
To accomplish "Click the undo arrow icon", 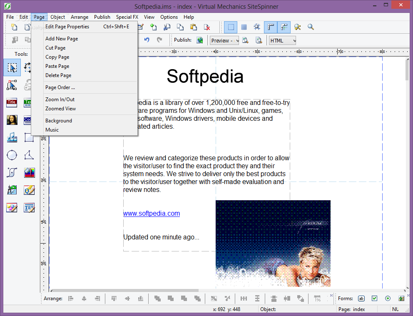I will [147, 40].
